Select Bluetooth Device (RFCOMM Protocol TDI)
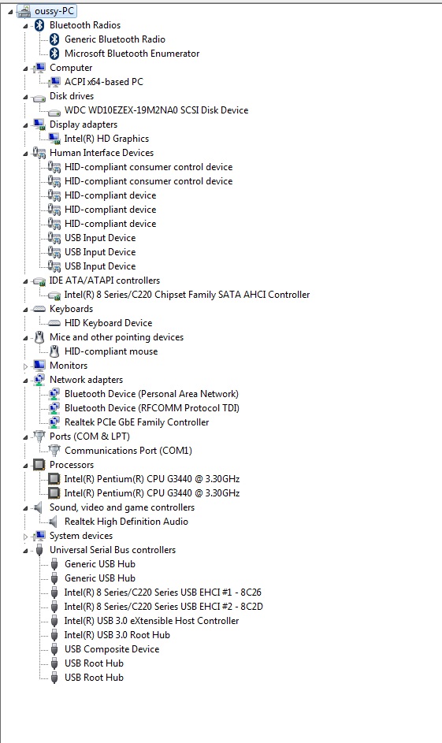The height and width of the screenshot is (743, 442). coord(151,408)
